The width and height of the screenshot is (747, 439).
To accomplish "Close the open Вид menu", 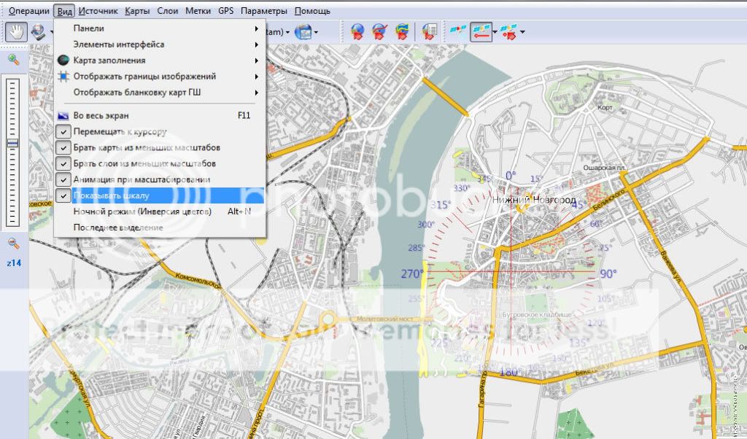I will pyautogui.click(x=64, y=11).
